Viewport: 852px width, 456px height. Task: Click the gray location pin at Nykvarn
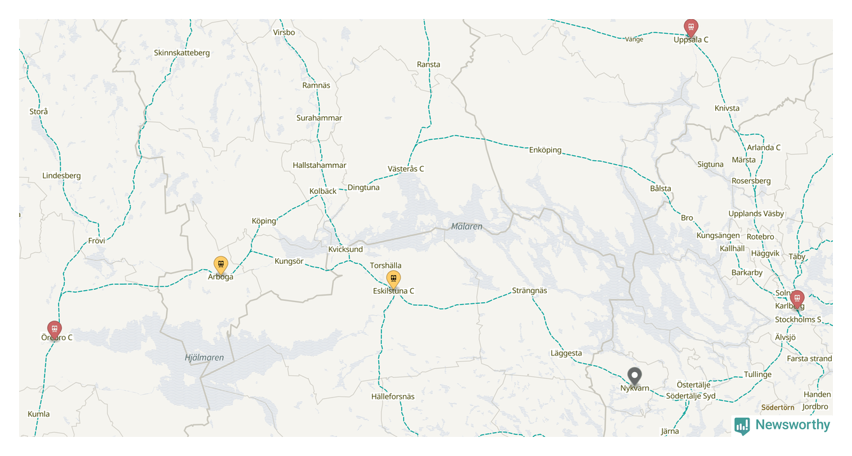point(635,376)
